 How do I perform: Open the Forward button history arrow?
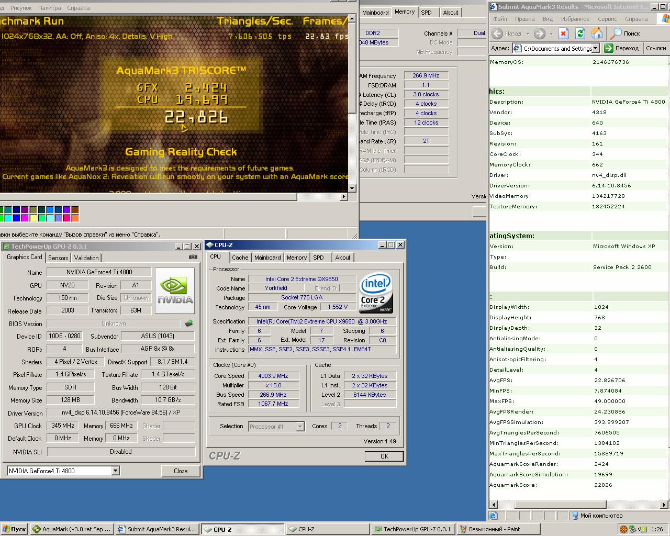pyautogui.click(x=551, y=33)
